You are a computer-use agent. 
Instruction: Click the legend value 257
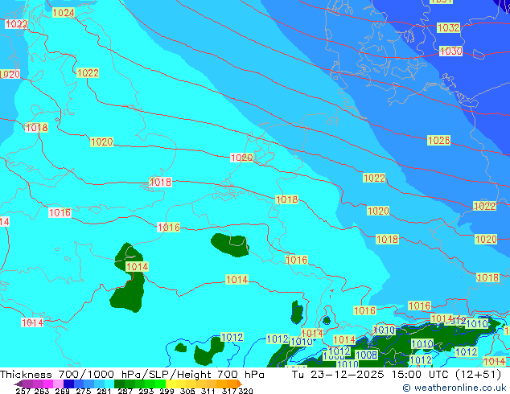[x=23, y=391]
